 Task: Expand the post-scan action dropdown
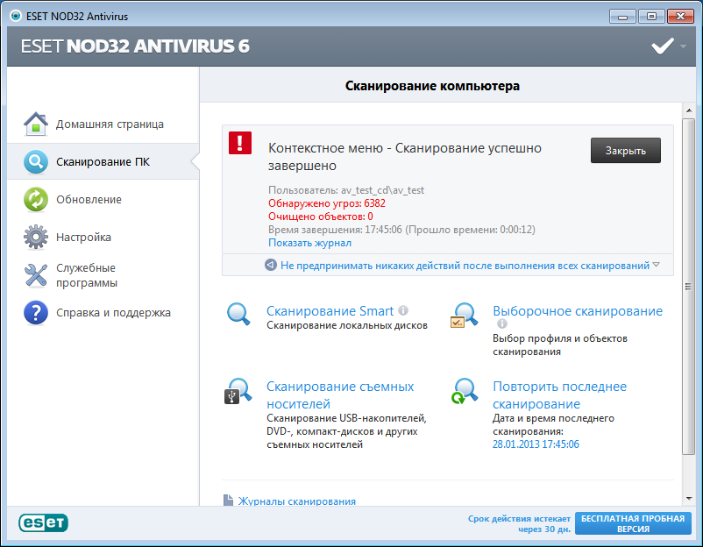coord(656,265)
